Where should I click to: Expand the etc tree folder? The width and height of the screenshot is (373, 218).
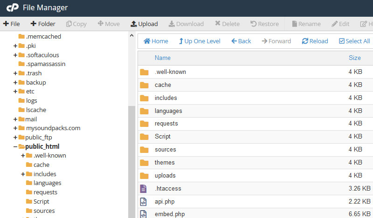point(15,91)
